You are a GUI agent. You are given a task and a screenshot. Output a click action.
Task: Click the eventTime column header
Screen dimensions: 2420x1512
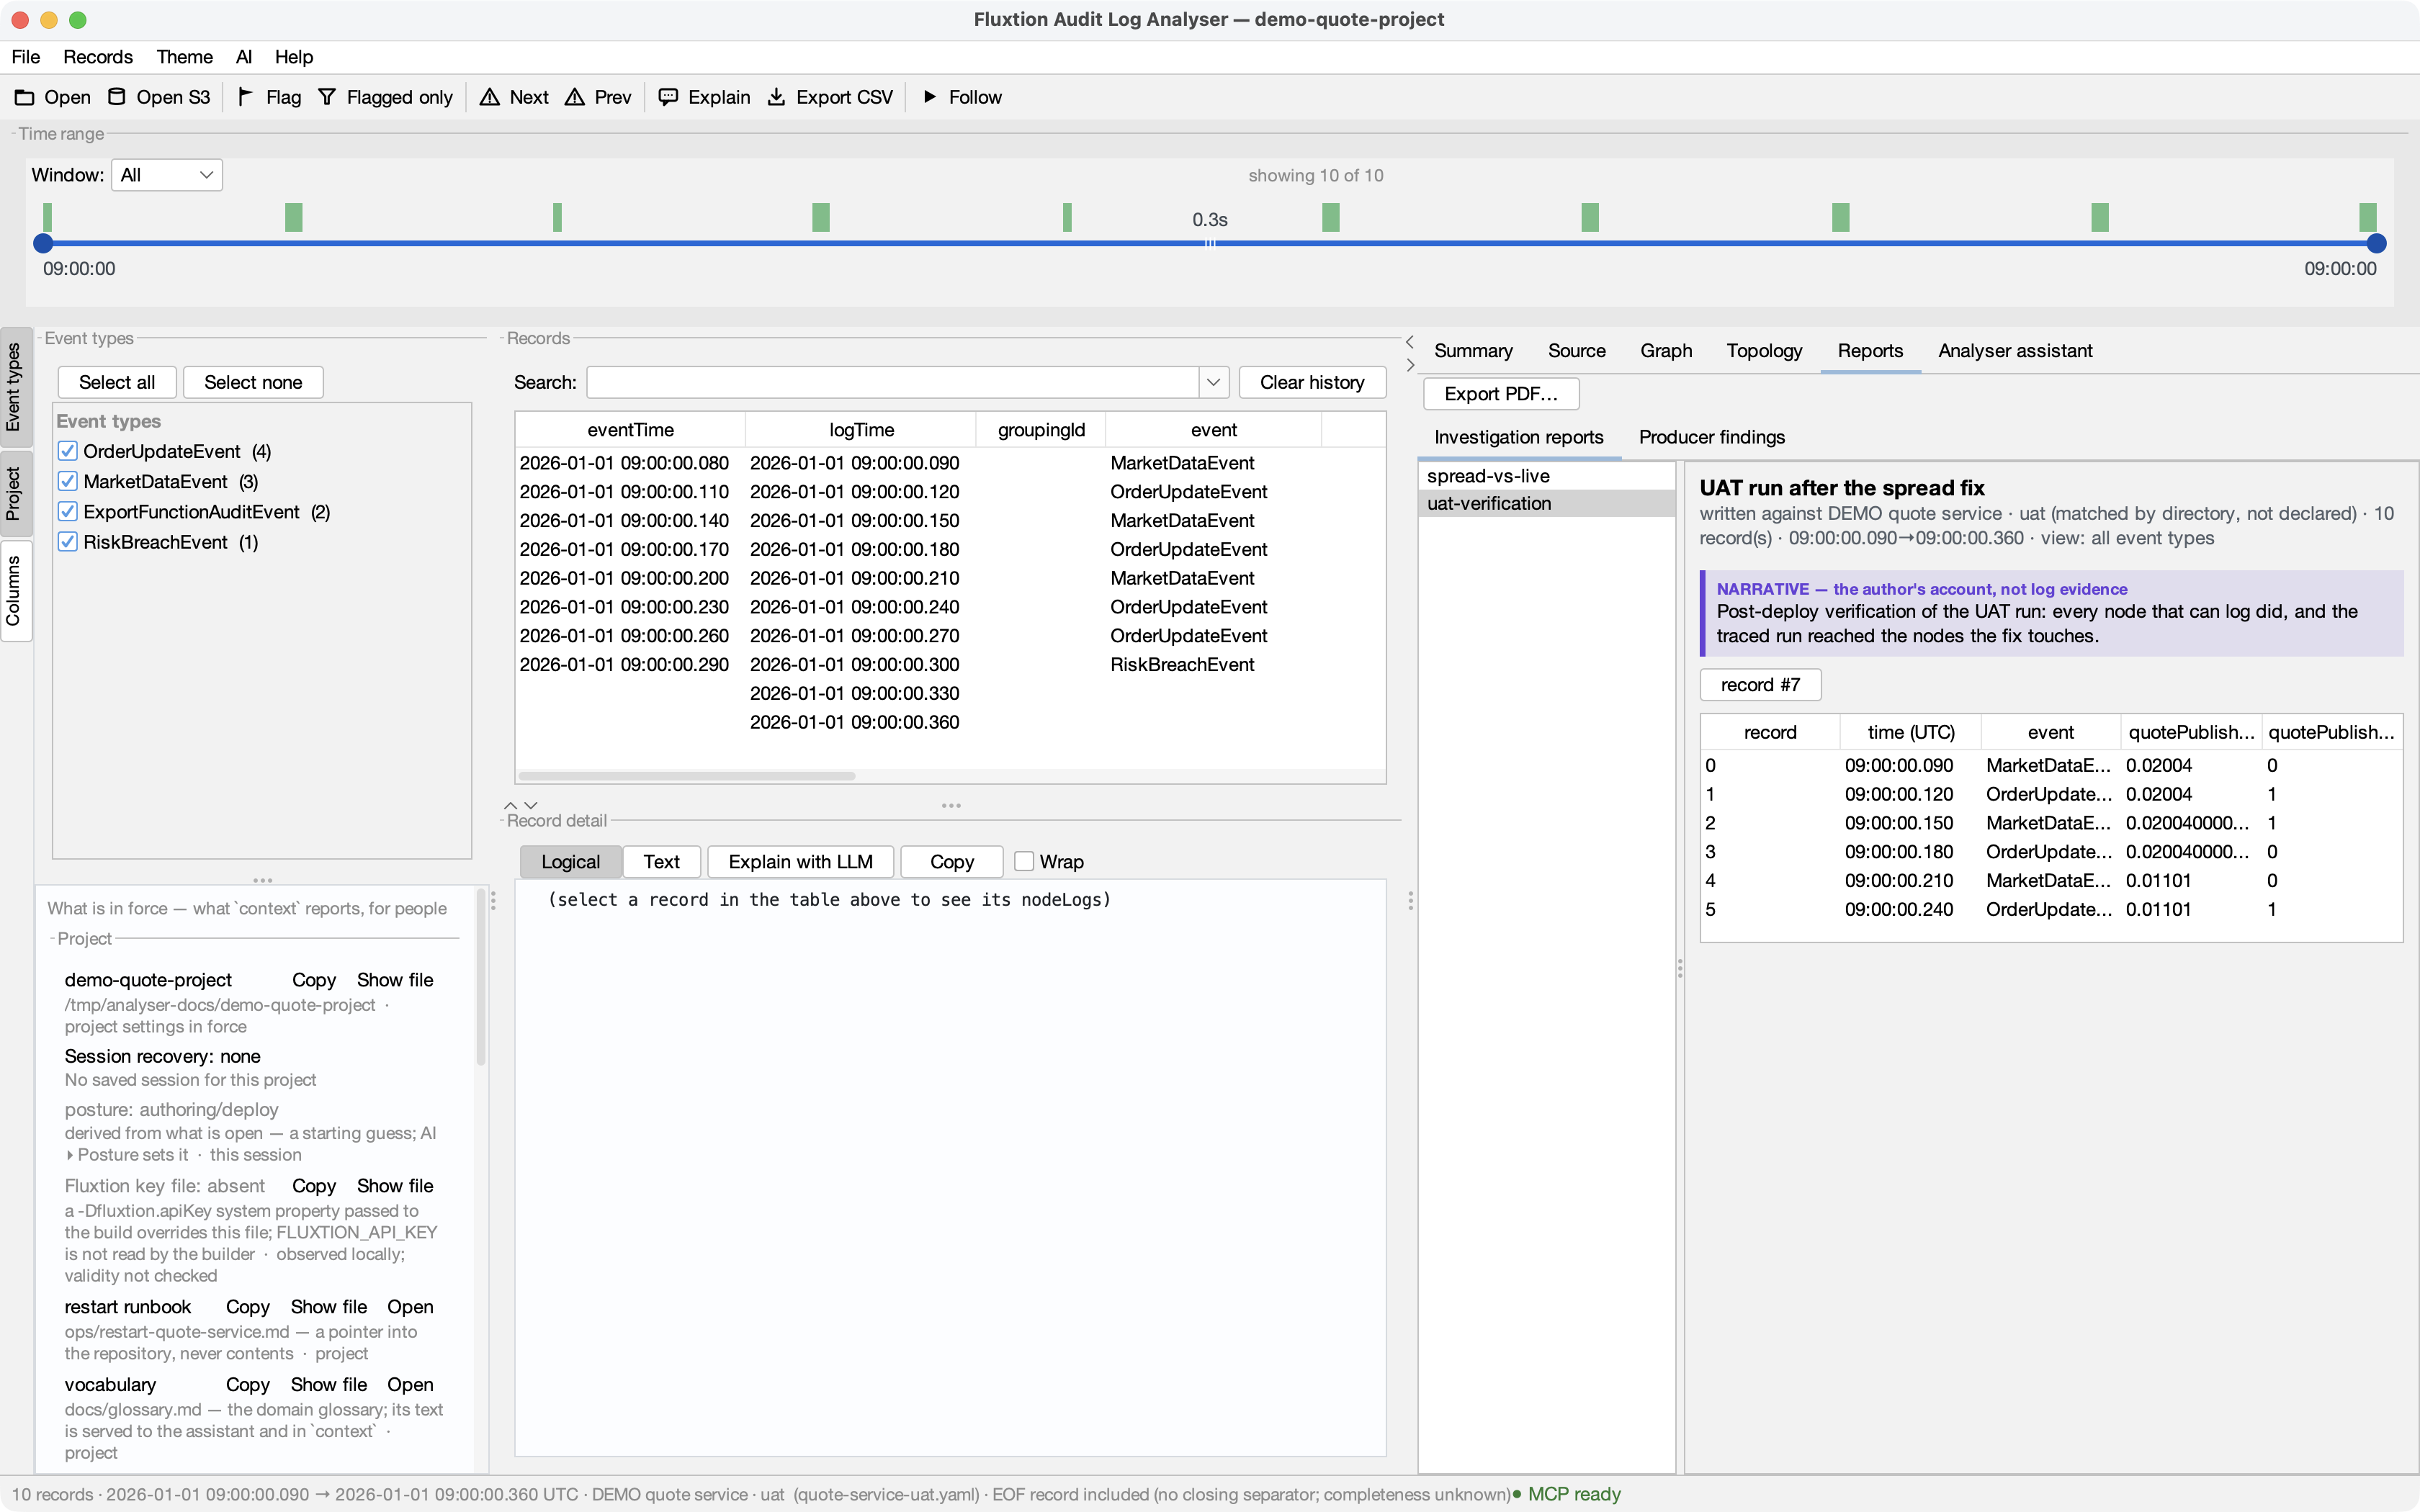click(x=630, y=430)
